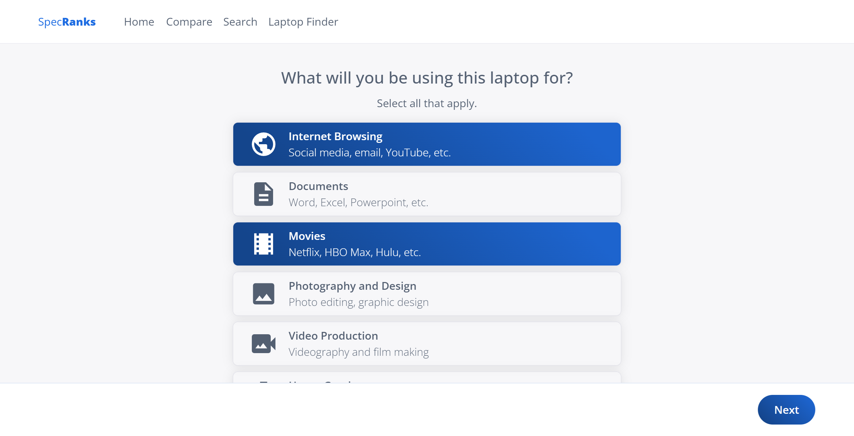This screenshot has width=854, height=436.
Task: Click the SpecRanks logo
Action: pyautogui.click(x=67, y=22)
